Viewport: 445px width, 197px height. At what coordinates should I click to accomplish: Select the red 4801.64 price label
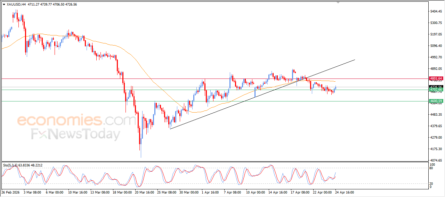[436, 79]
